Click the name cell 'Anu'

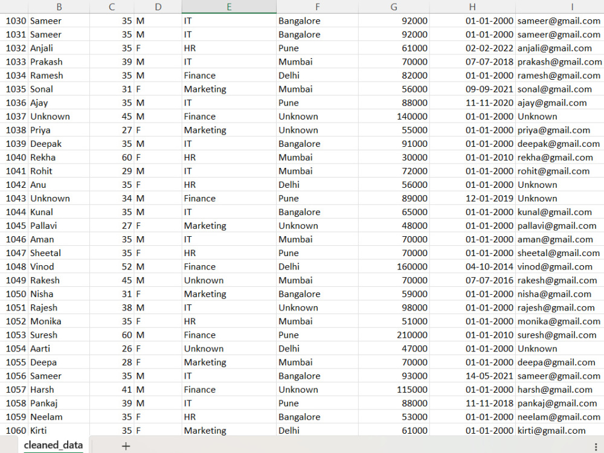pos(59,185)
